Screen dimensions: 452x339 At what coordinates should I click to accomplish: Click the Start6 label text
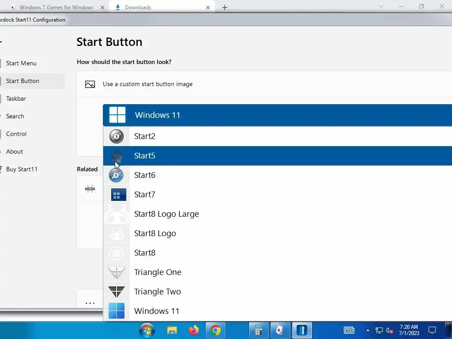pos(145,175)
